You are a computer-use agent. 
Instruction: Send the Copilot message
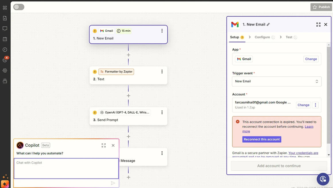point(113,183)
